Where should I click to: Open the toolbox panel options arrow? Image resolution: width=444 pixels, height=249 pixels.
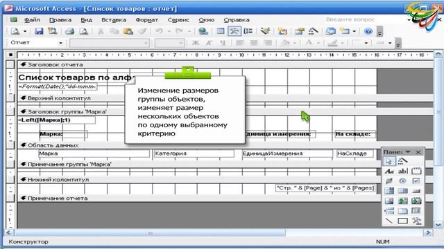[x=408, y=152]
